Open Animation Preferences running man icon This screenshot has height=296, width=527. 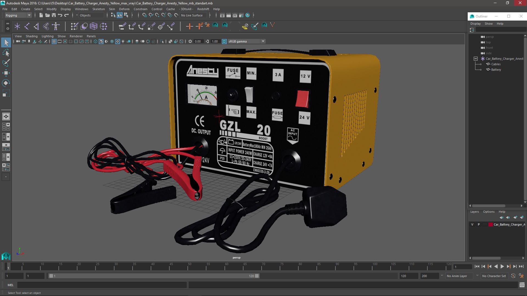[521, 276]
